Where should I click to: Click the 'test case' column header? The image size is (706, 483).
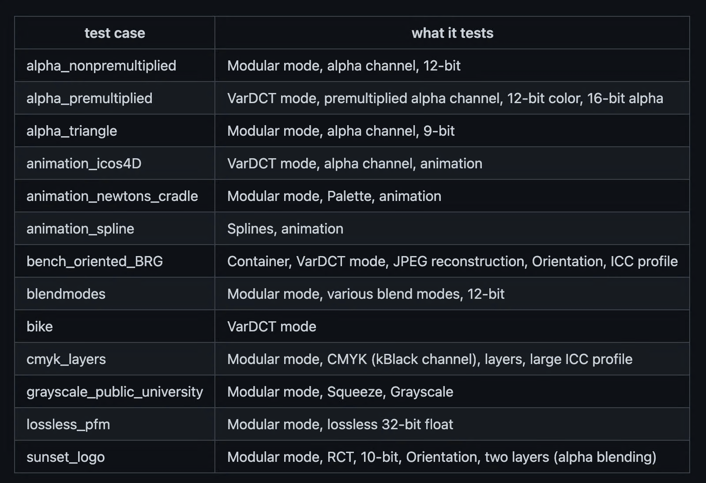click(x=115, y=33)
